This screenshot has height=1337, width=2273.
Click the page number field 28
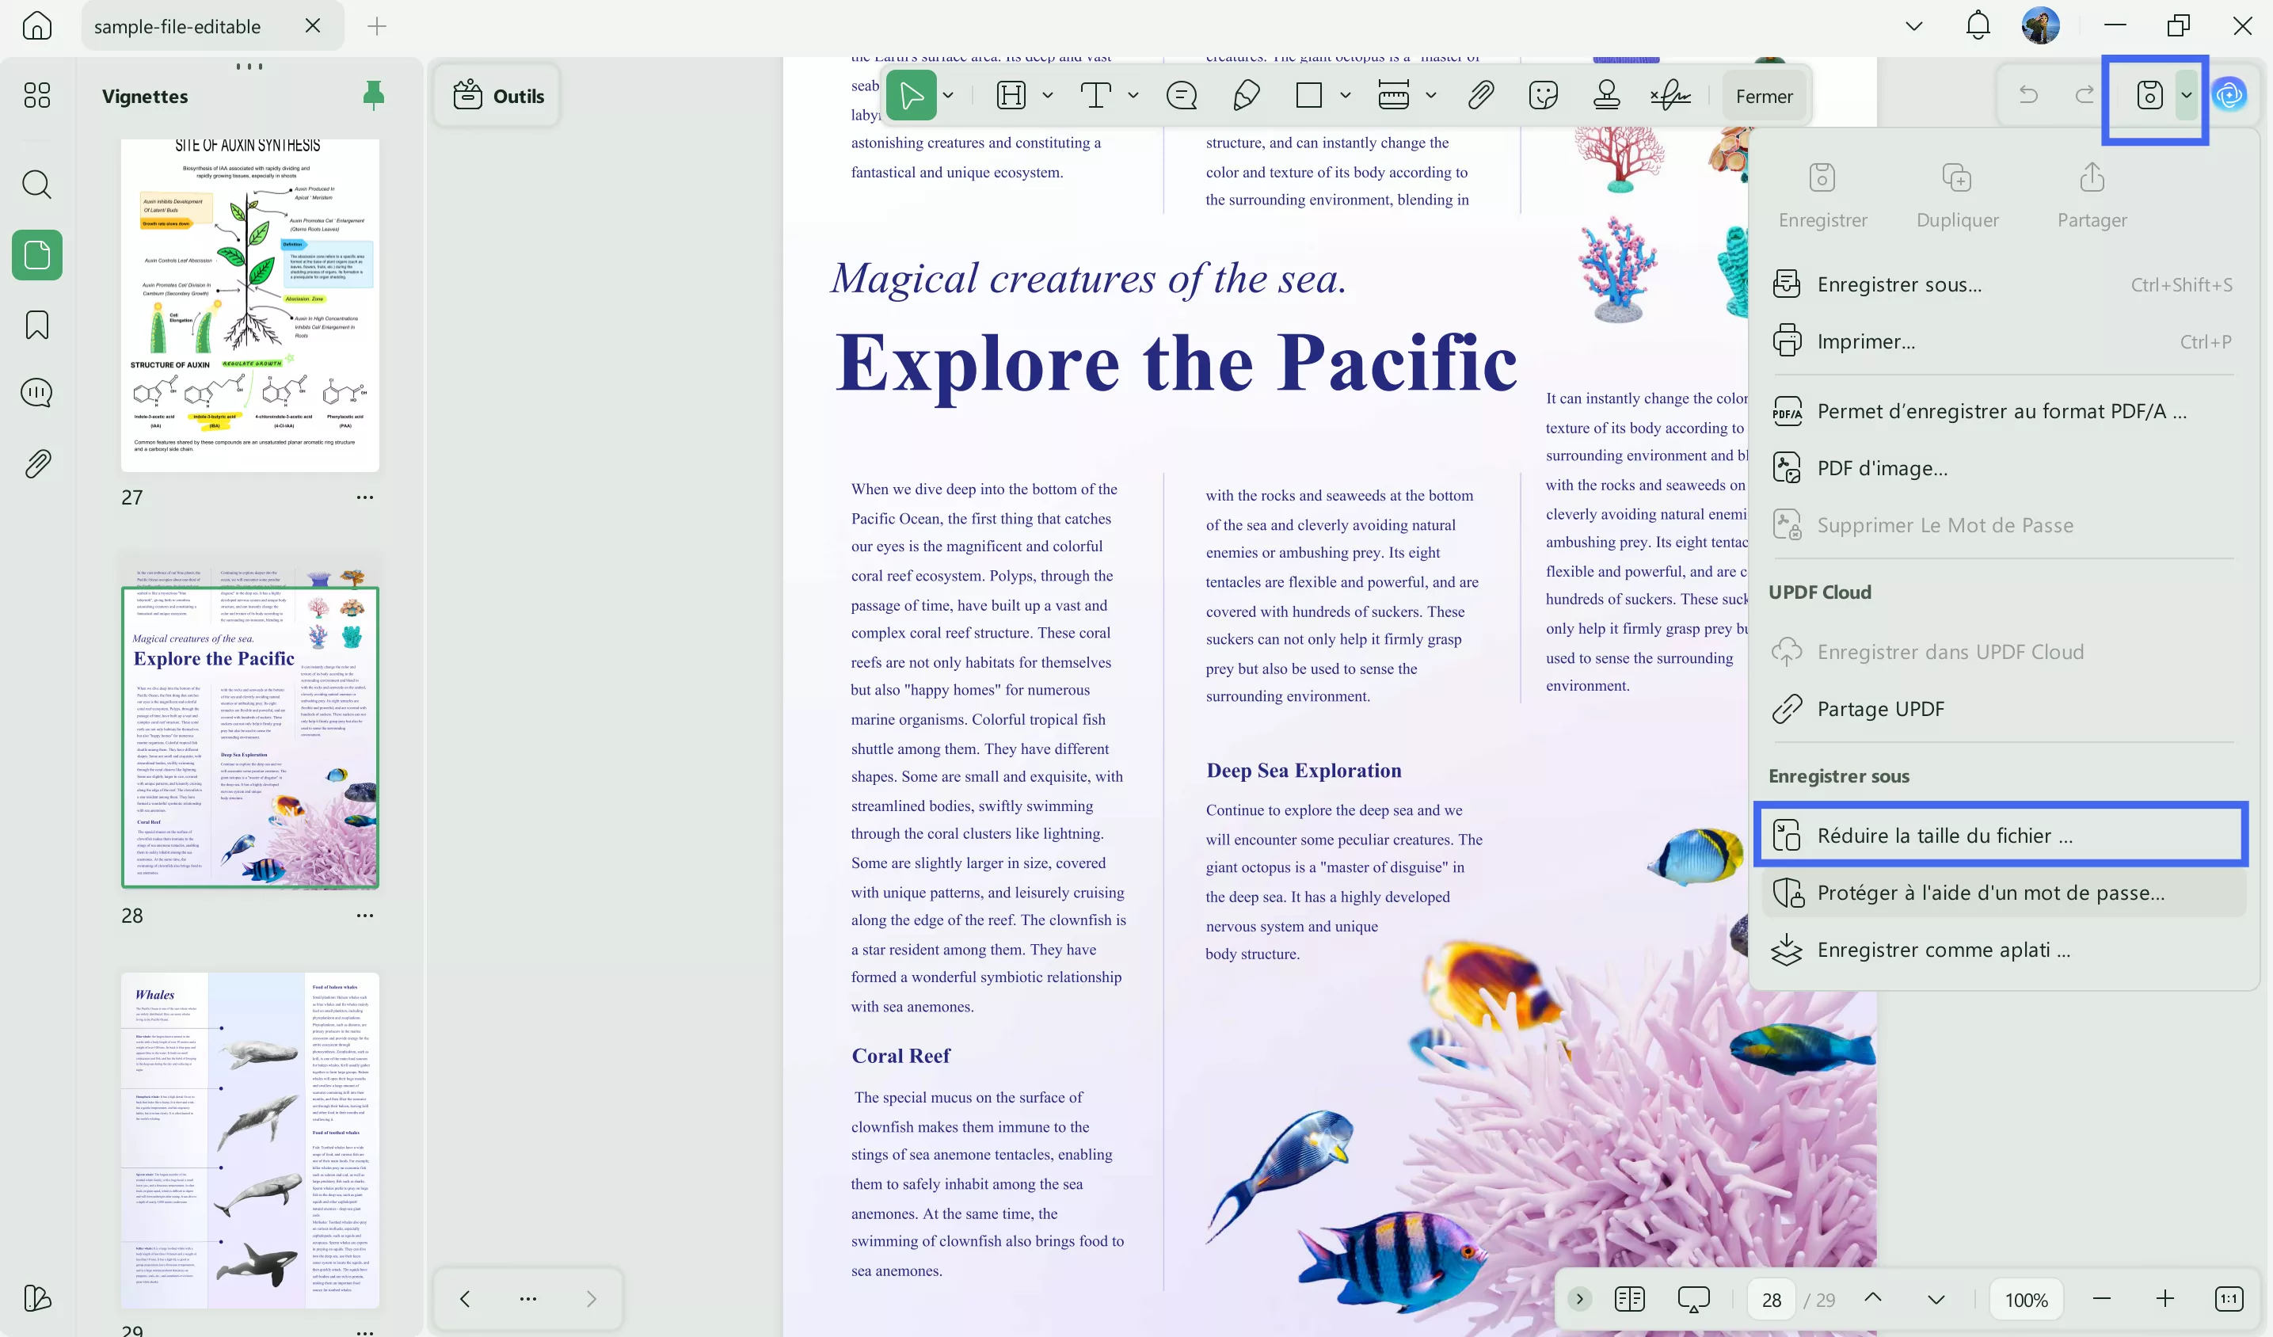[x=1772, y=1299]
